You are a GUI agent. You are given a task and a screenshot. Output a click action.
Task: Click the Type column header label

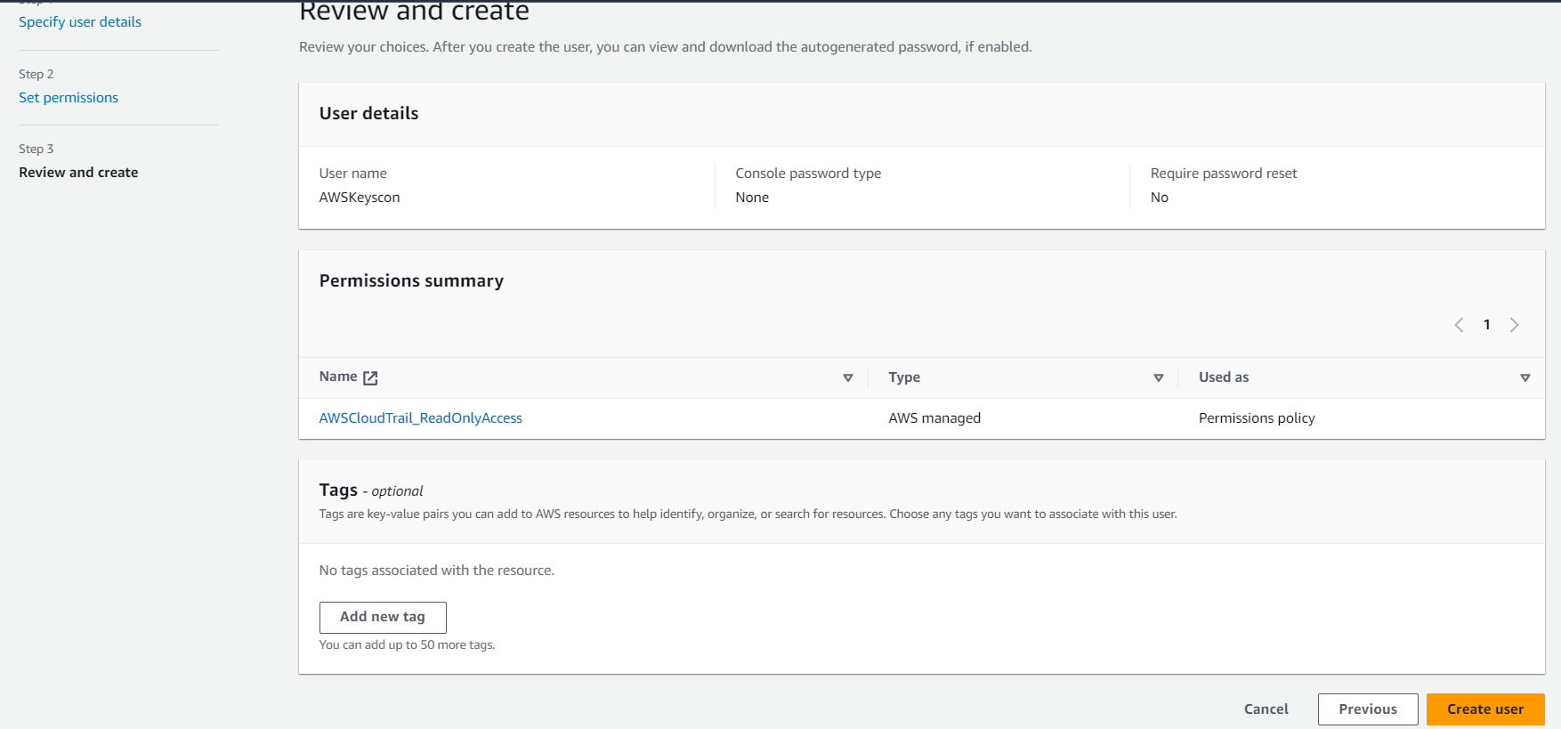[x=904, y=377]
